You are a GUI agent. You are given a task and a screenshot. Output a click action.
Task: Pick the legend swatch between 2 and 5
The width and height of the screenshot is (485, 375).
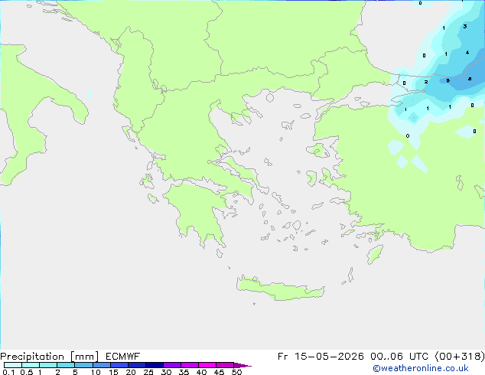pos(66,365)
